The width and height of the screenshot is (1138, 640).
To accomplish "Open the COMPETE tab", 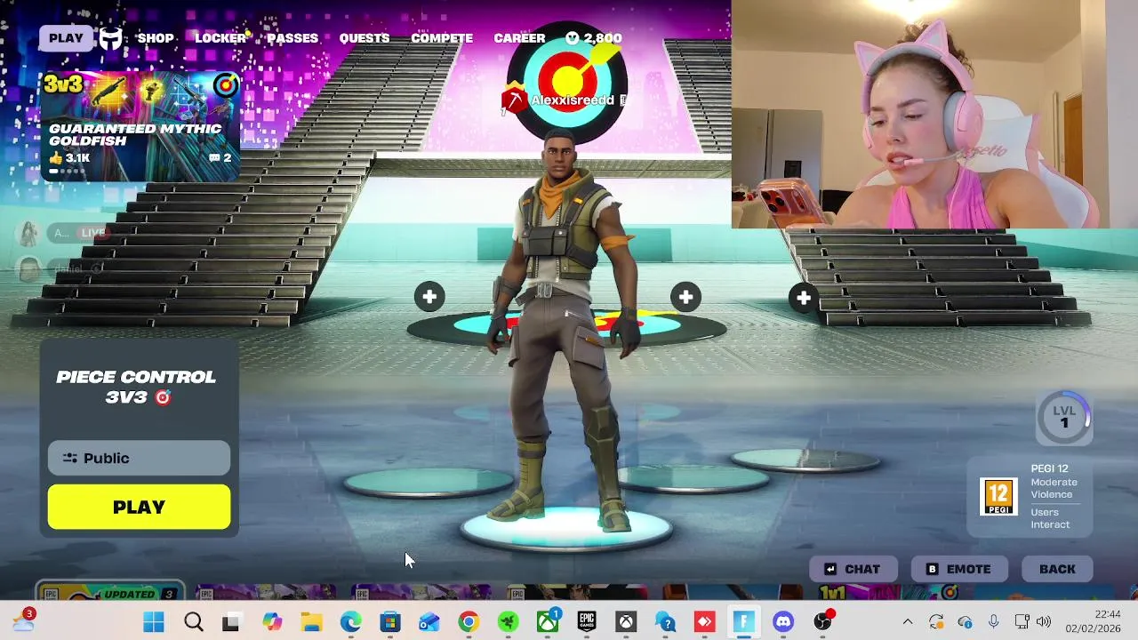I will pos(442,38).
